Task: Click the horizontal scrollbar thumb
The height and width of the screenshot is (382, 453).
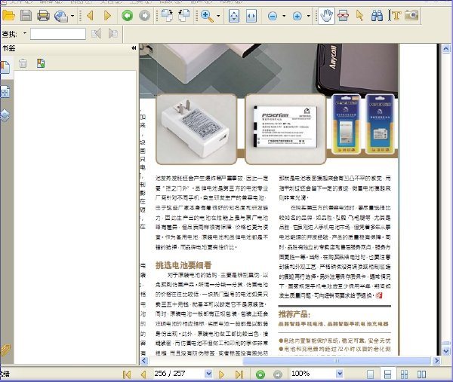Action: [x=337, y=360]
